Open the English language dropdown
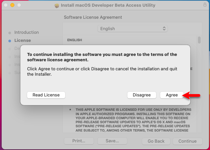 tap(132, 28)
